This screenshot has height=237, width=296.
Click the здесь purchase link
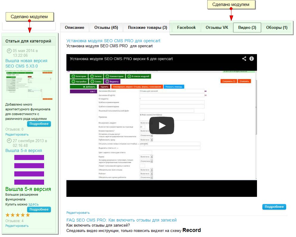coord(33,204)
